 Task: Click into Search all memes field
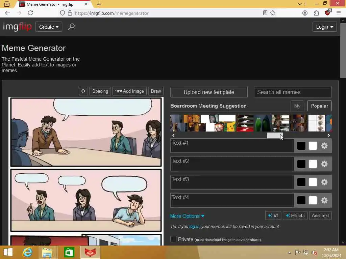[x=293, y=92]
